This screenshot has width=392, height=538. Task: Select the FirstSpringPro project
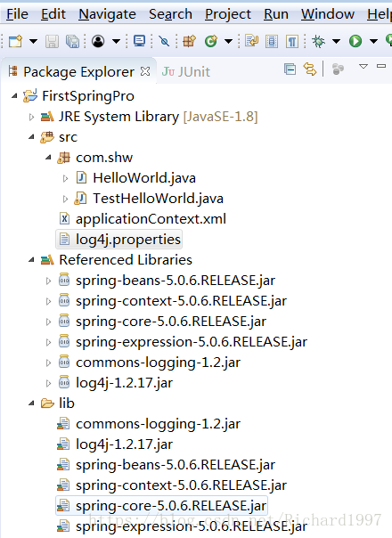[x=88, y=96]
